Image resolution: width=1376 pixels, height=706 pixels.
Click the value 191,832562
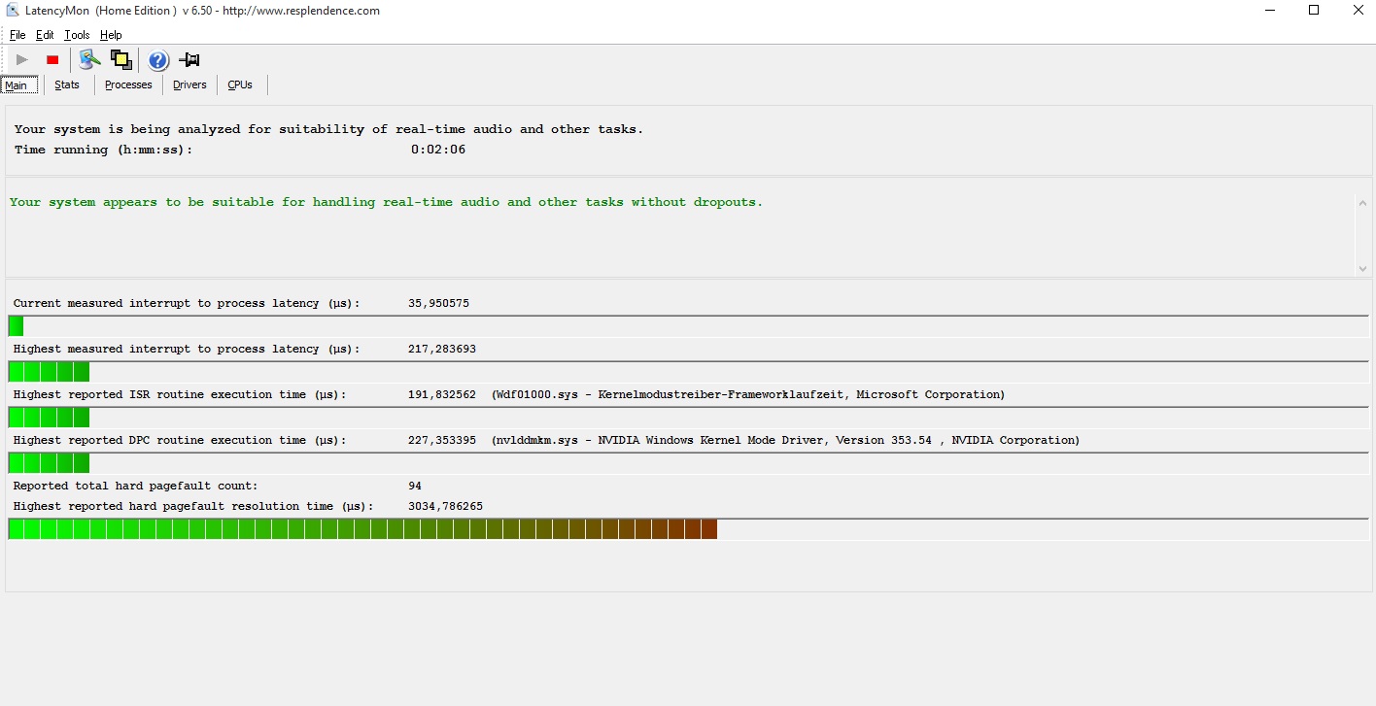(442, 395)
